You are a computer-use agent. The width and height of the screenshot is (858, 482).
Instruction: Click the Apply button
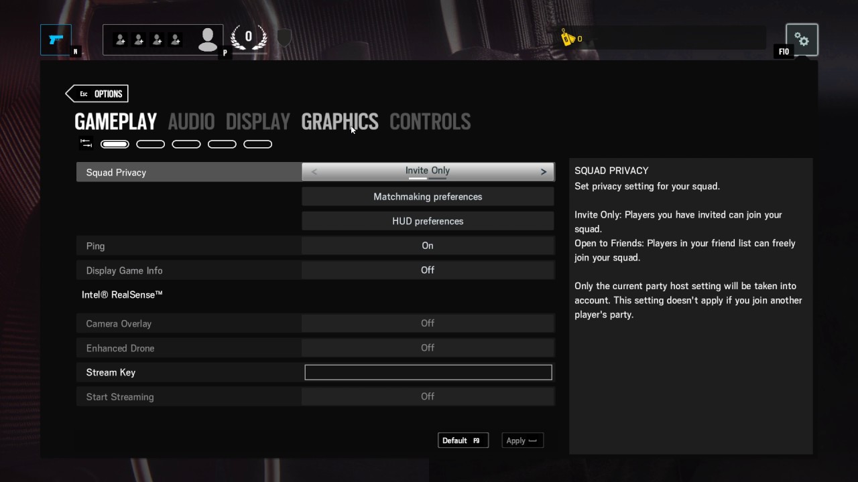pyautogui.click(x=522, y=440)
